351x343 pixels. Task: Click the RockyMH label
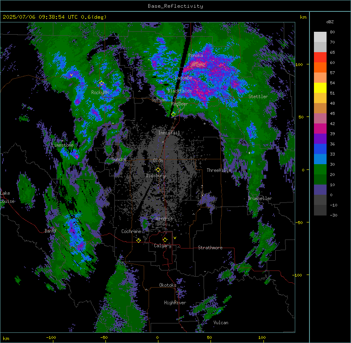(x=100, y=92)
